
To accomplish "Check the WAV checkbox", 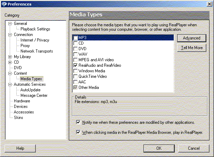I will click(x=75, y=54).
